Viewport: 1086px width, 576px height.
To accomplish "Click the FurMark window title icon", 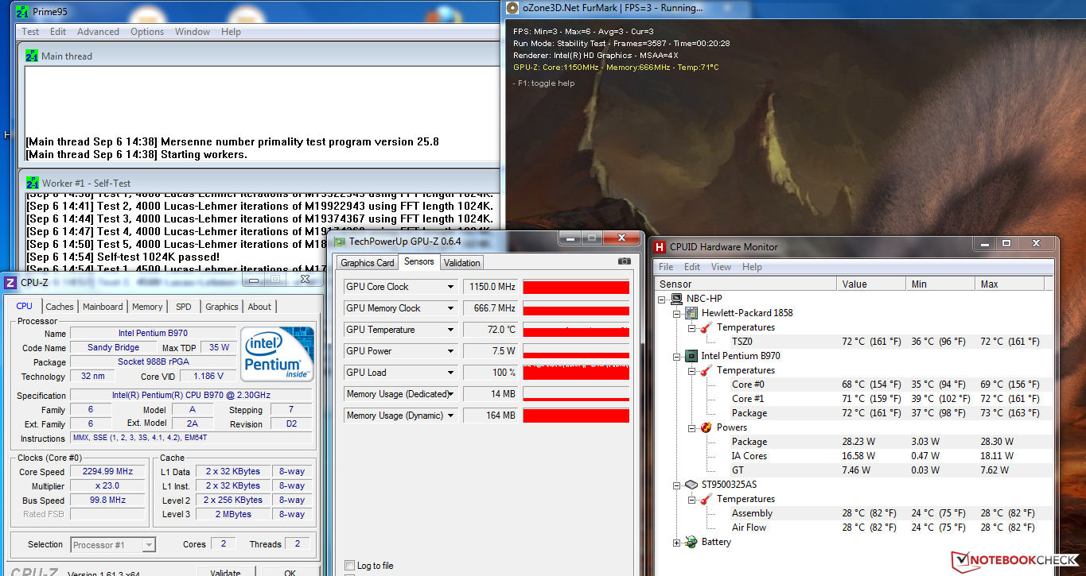I will (x=512, y=9).
